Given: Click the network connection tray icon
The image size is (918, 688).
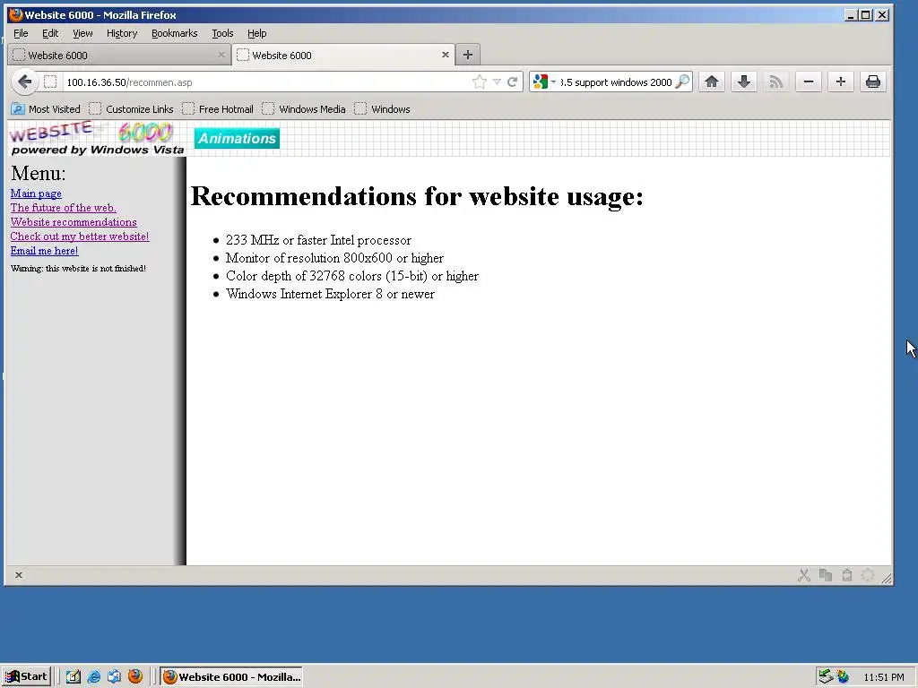Looking at the screenshot, I should pos(825,677).
